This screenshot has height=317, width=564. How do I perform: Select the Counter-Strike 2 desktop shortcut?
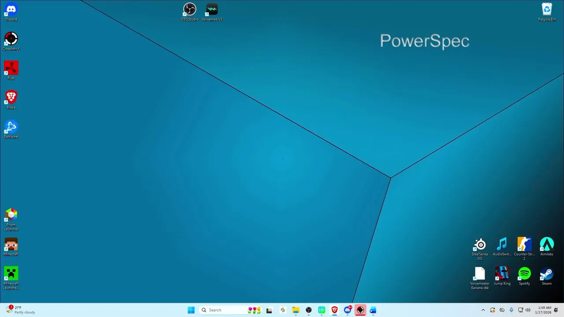tap(524, 249)
